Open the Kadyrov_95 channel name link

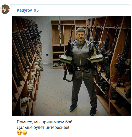click(28, 10)
